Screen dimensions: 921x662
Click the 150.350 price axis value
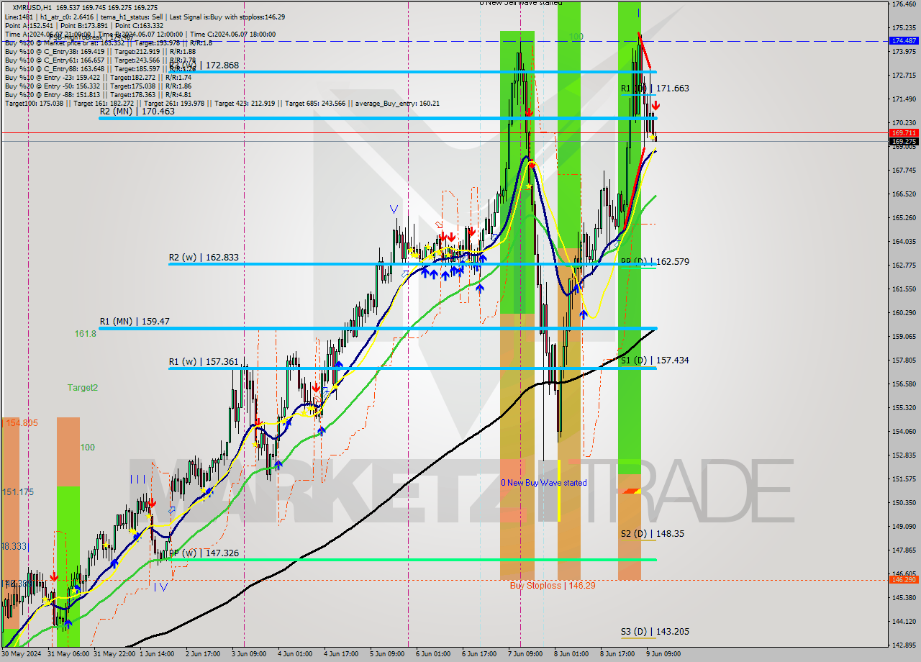(904, 503)
